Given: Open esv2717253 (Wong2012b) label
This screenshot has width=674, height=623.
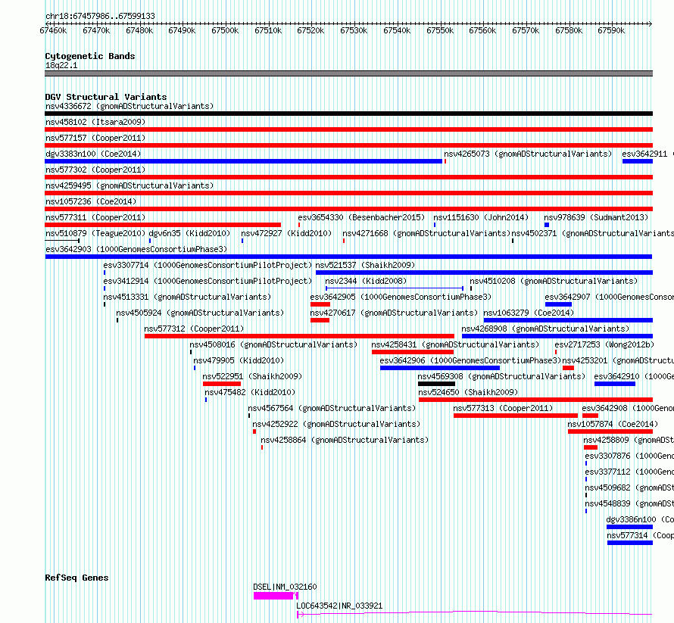Looking at the screenshot, I should click(x=604, y=344).
